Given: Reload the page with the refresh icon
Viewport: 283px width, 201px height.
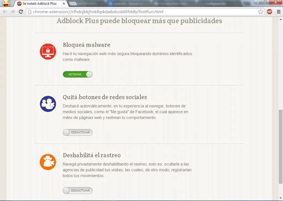Looking at the screenshot, I should [21, 12].
